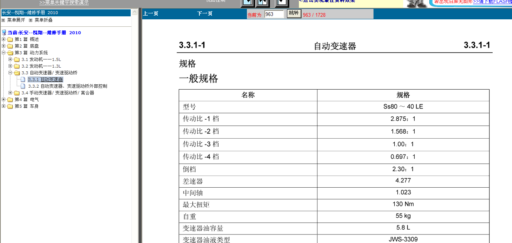
Task: Click the value 1.568:1
Action: click(403, 132)
